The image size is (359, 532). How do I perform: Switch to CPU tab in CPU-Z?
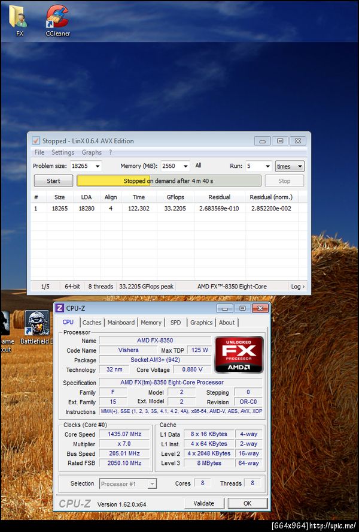pyautogui.click(x=68, y=322)
